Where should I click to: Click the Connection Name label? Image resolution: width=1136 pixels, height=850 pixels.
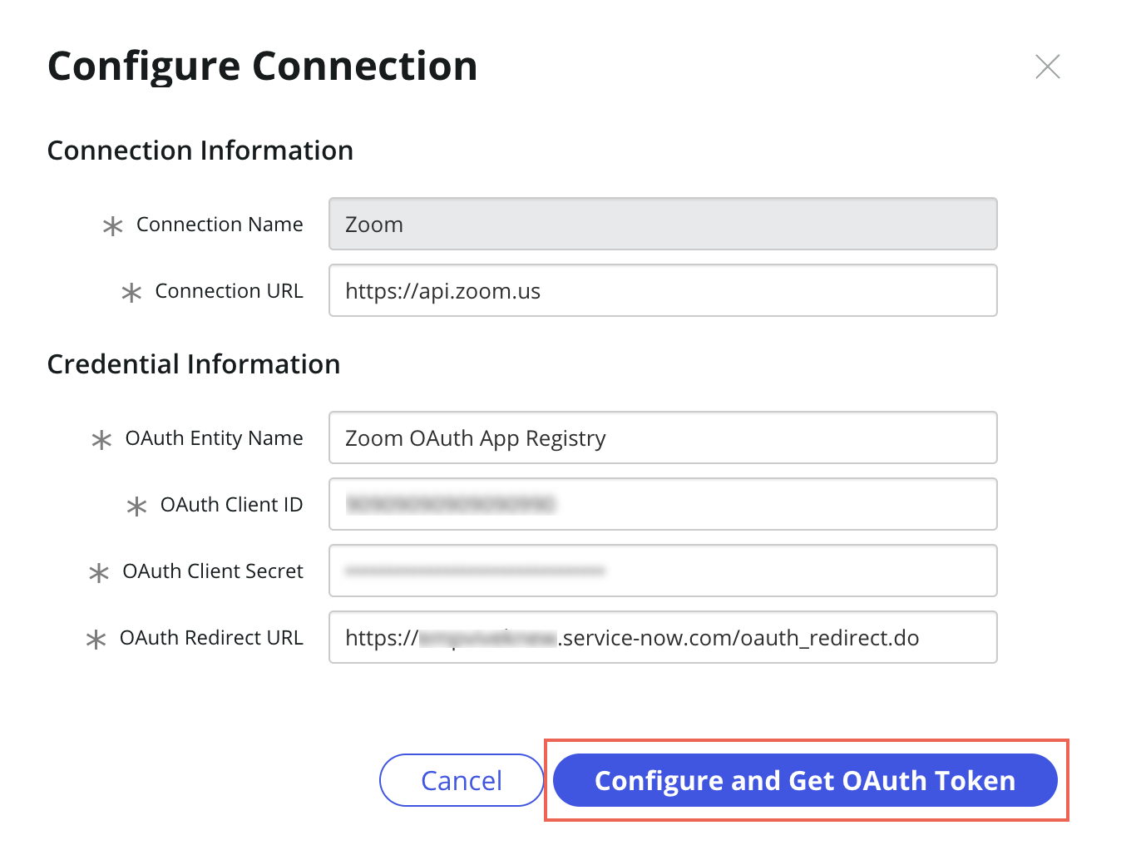[220, 225]
